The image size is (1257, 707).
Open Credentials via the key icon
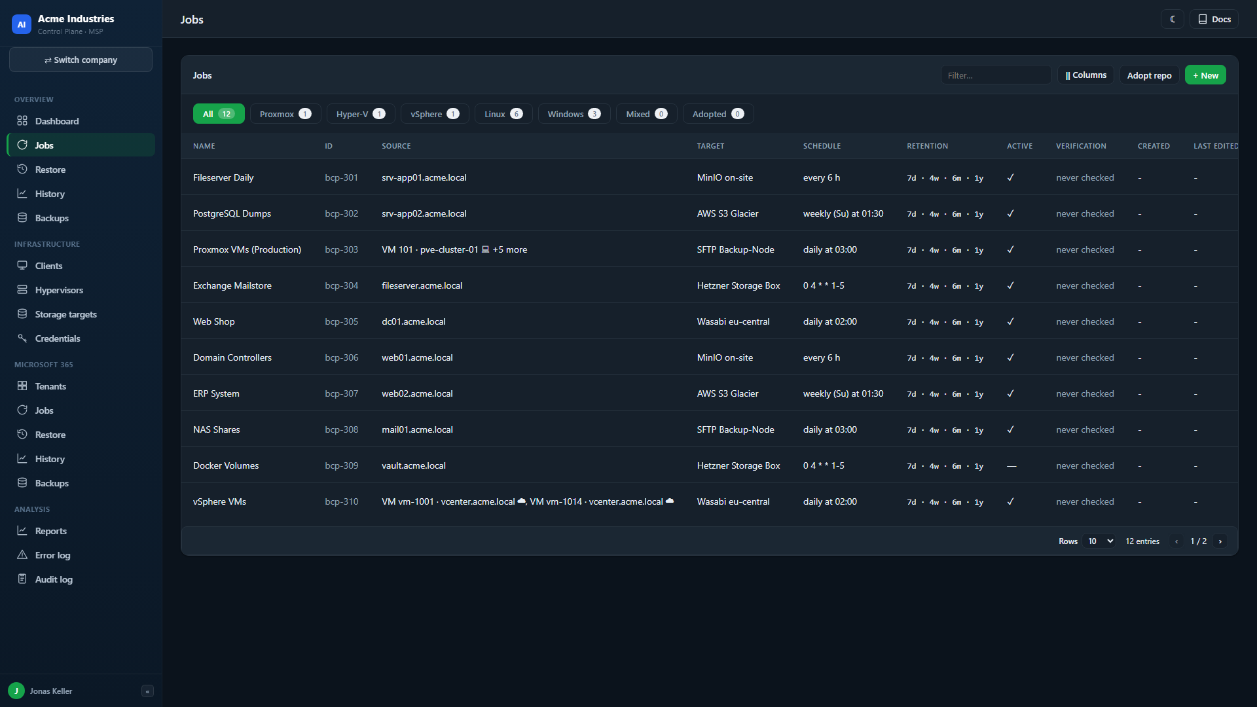22,338
